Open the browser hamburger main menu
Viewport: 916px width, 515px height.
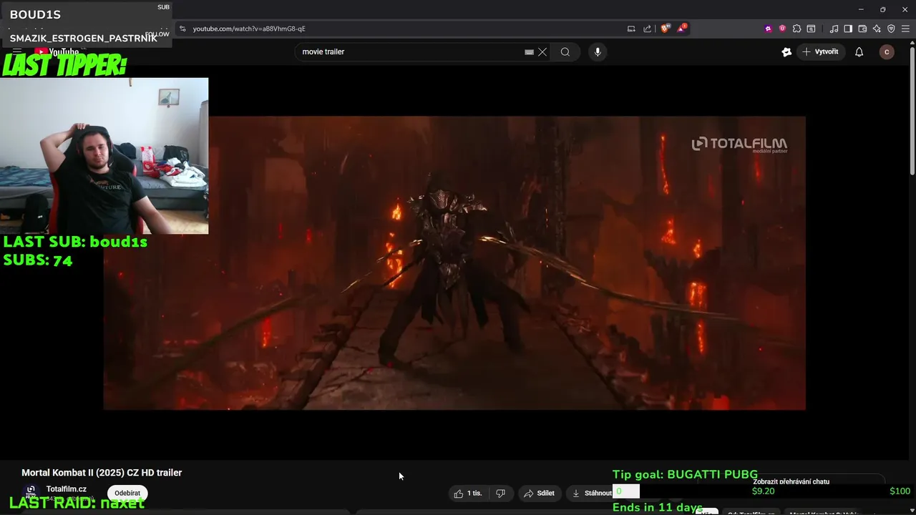pyautogui.click(x=905, y=29)
